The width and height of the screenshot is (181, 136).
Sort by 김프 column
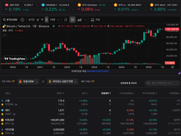[85, 93]
